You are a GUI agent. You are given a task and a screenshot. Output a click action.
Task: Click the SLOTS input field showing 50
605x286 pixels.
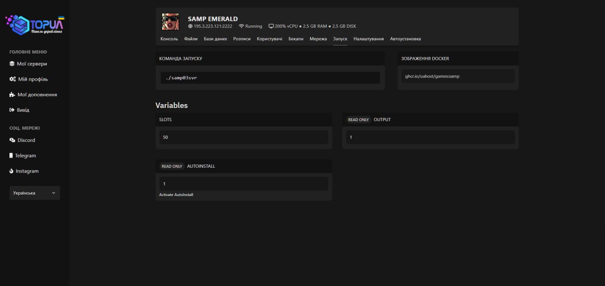click(x=243, y=137)
